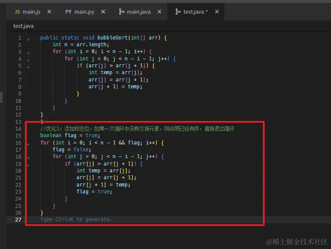The height and width of the screenshot is (249, 331).
Task: Click the closing brace on line 12
Action: click(x=42, y=115)
